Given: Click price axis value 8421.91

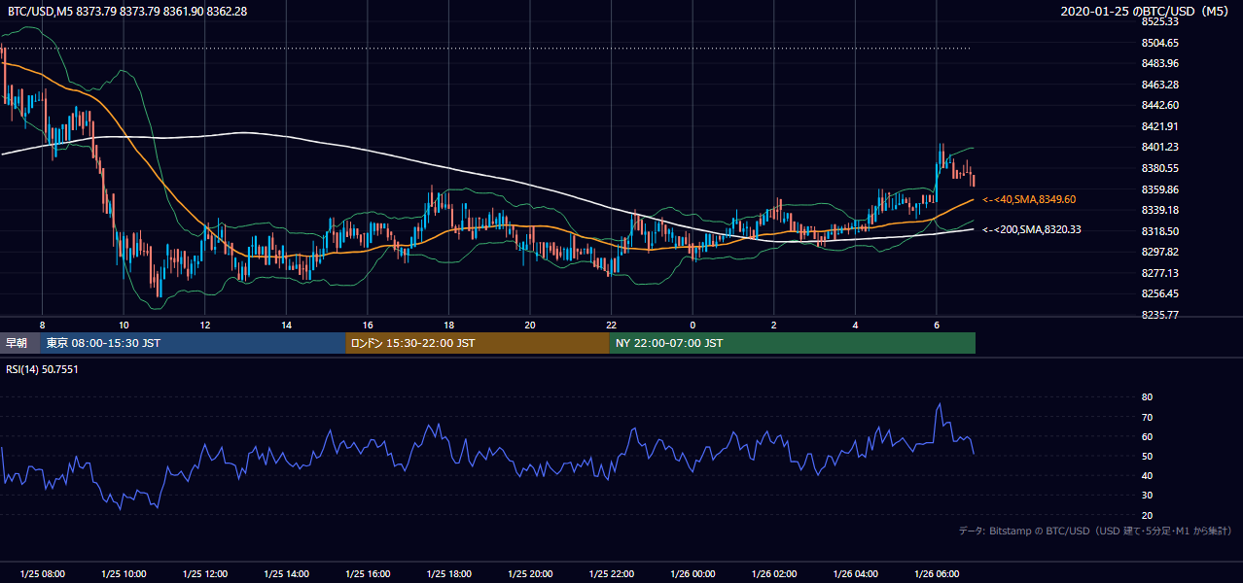Looking at the screenshot, I should tap(1160, 126).
